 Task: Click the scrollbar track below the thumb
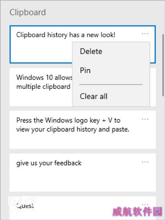pos(163,154)
